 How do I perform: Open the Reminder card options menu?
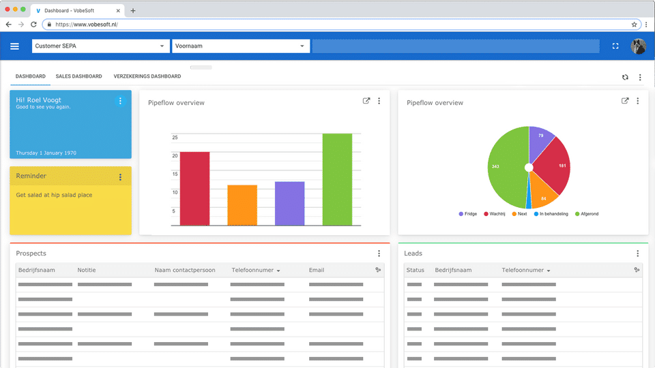tap(120, 177)
